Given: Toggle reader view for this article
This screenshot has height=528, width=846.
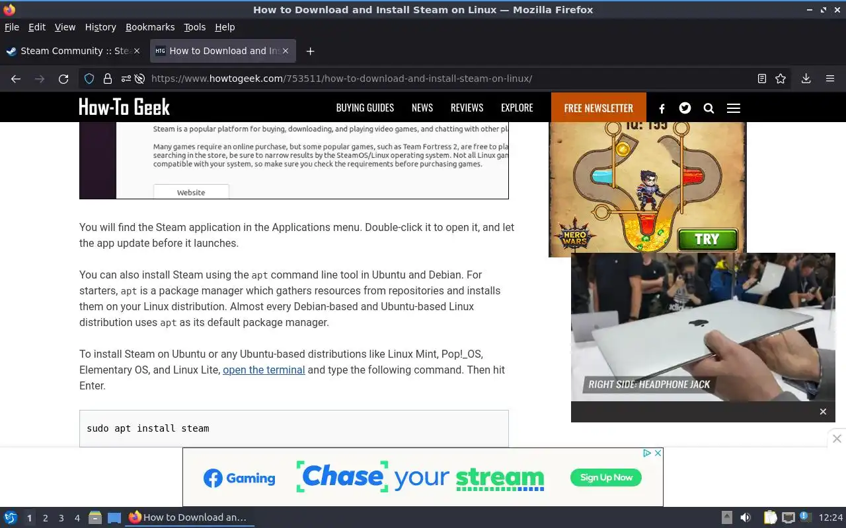Looking at the screenshot, I should [762, 79].
